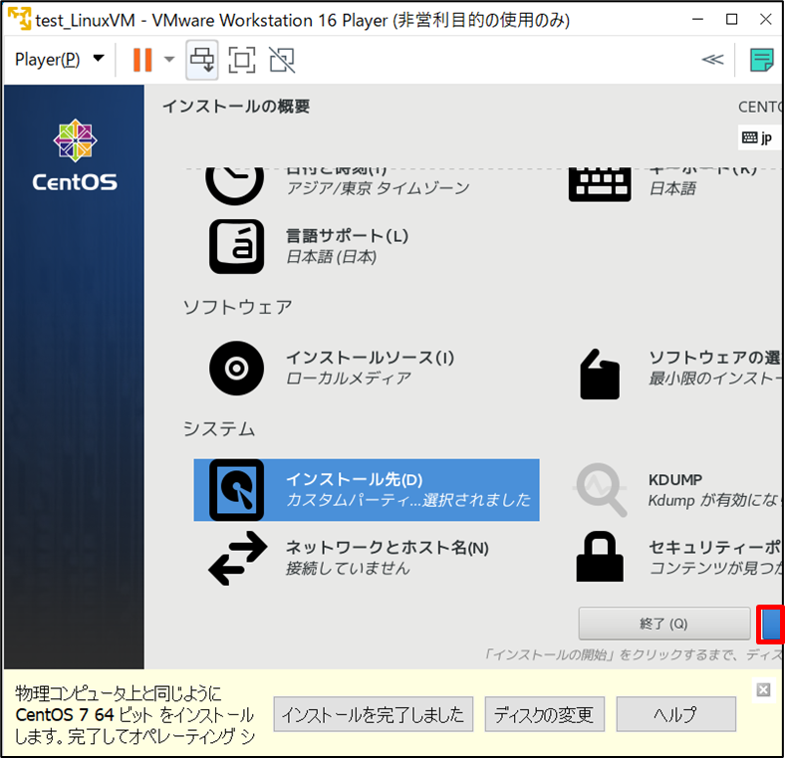785x758 pixels.
Task: Click the blue begin installation button
Action: [x=770, y=624]
